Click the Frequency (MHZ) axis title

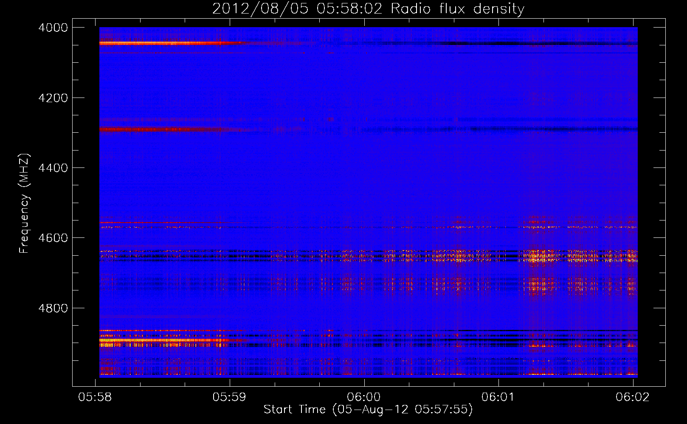click(x=25, y=203)
